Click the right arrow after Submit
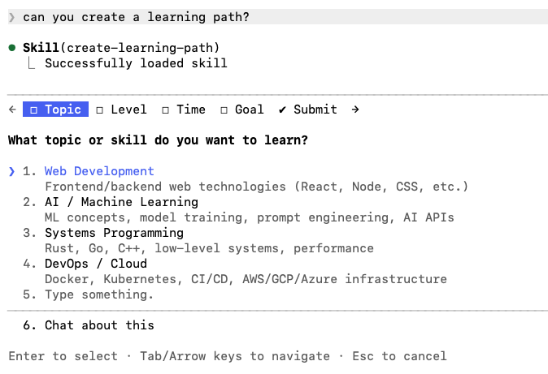The width and height of the screenshot is (548, 374). click(355, 110)
